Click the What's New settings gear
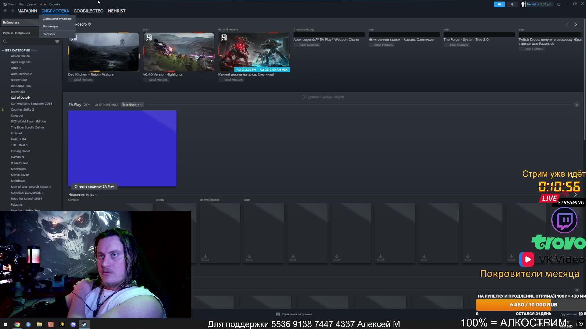The width and height of the screenshot is (586, 329). coord(90,24)
